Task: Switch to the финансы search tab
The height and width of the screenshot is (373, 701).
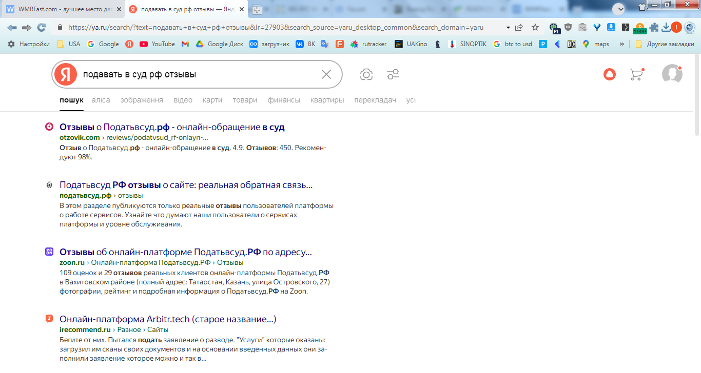Action: click(284, 100)
